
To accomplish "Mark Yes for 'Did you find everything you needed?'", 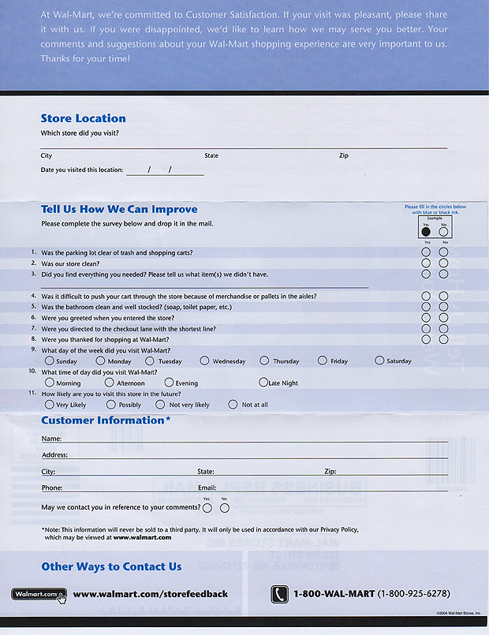I will 426,274.
